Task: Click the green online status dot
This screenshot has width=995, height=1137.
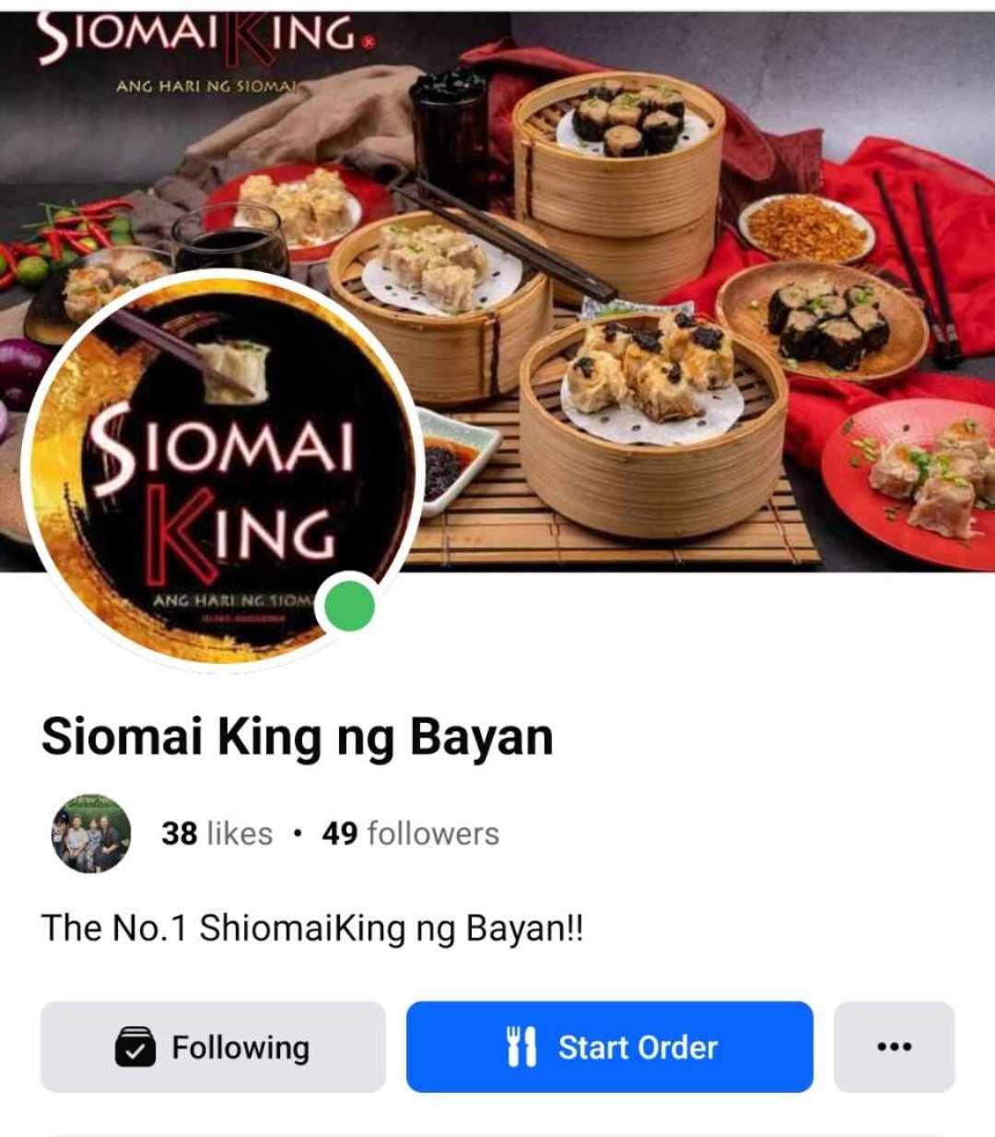Action: (x=350, y=607)
